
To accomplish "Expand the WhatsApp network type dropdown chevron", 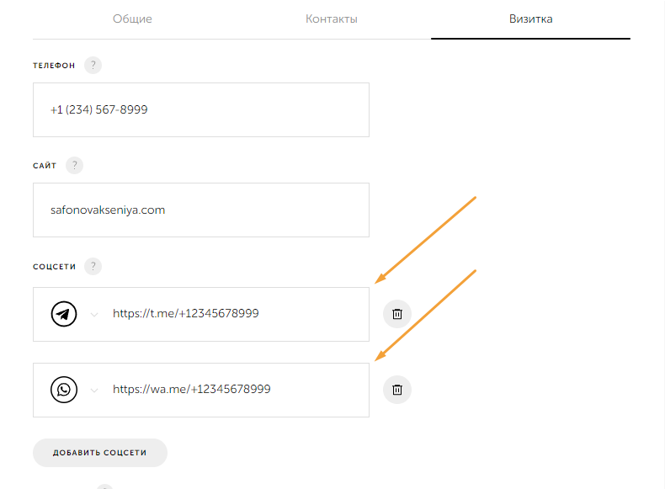I will coord(94,391).
